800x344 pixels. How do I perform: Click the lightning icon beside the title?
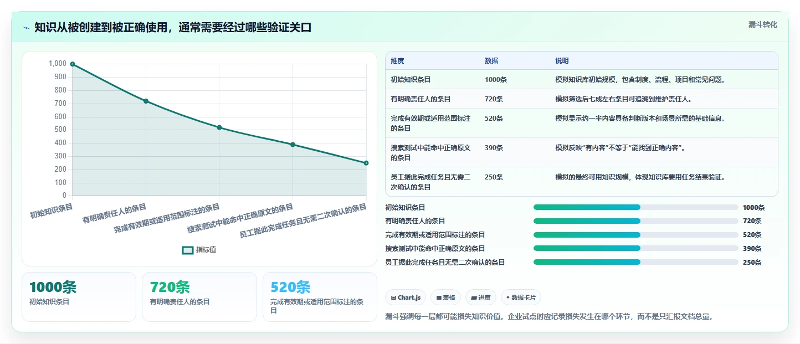click(x=27, y=28)
